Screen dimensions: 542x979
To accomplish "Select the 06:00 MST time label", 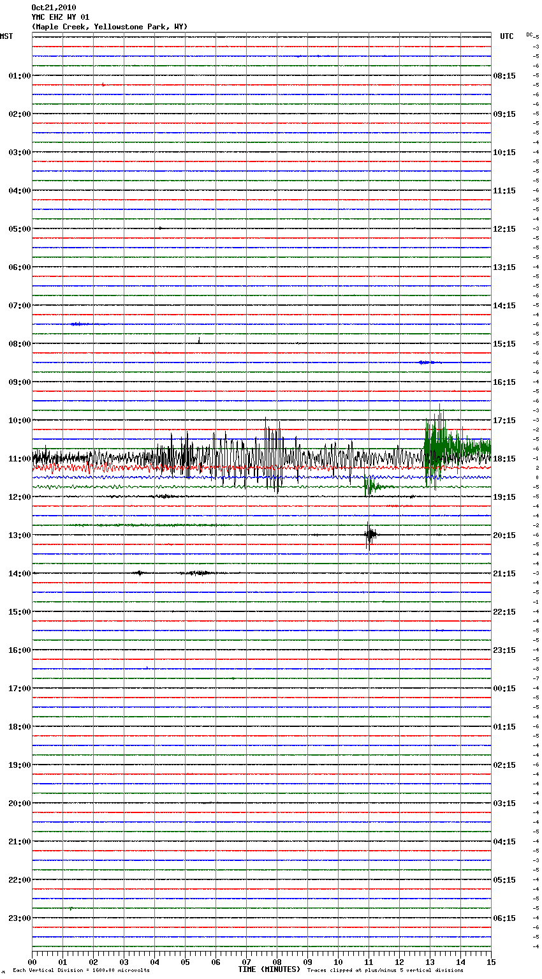I will pos(19,267).
